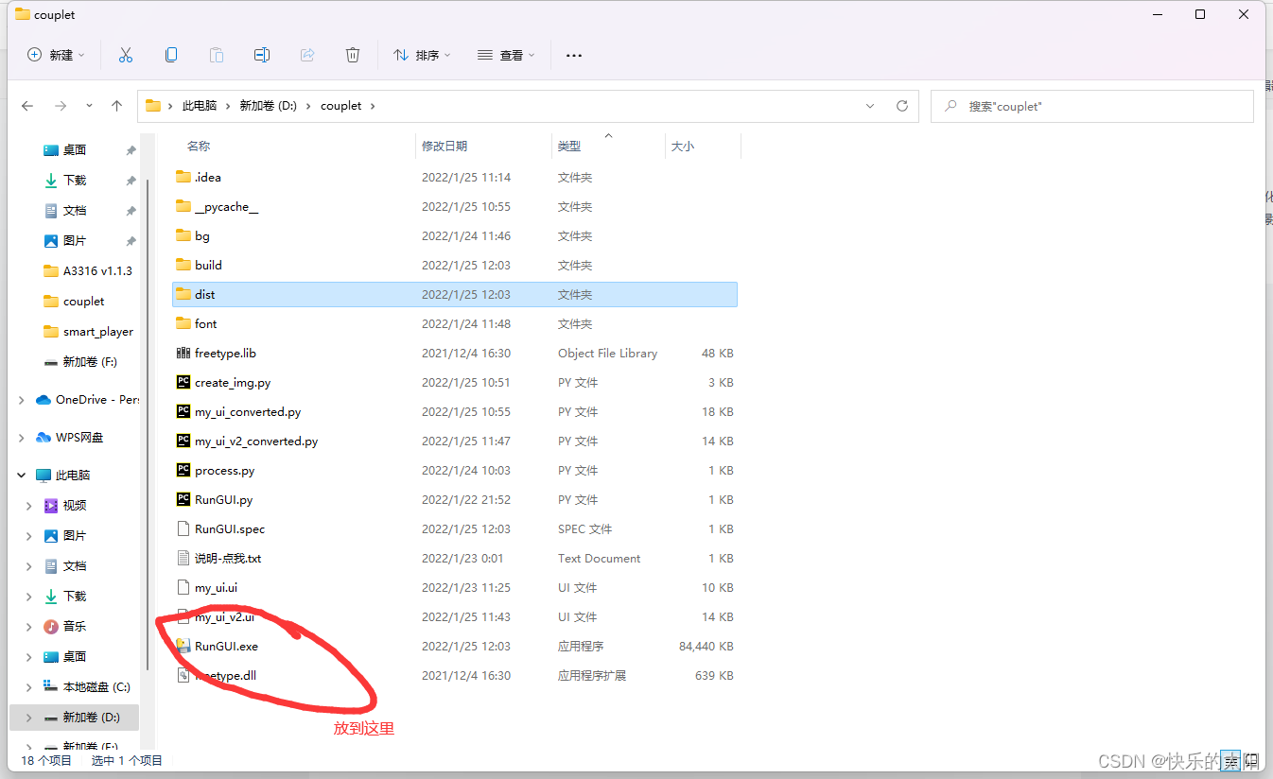This screenshot has width=1273, height=779.
Task: Open the 查看 (View) dropdown
Action: click(x=506, y=55)
